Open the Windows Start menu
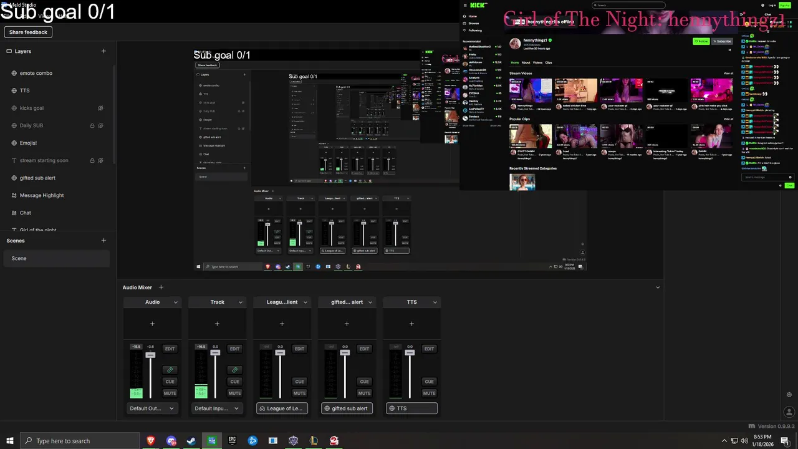This screenshot has width=798, height=449. (x=9, y=441)
